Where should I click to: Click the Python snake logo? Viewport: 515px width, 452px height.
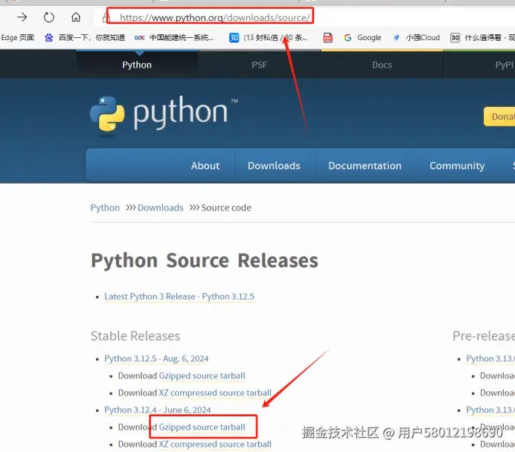(107, 114)
